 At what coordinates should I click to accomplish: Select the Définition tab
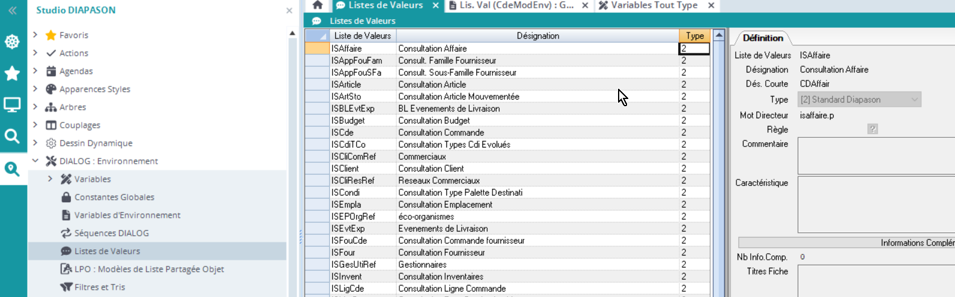click(x=762, y=38)
